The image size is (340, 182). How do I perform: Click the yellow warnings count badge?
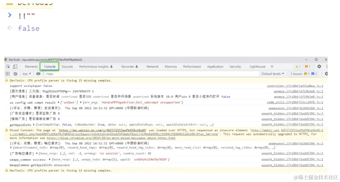tap(298, 67)
